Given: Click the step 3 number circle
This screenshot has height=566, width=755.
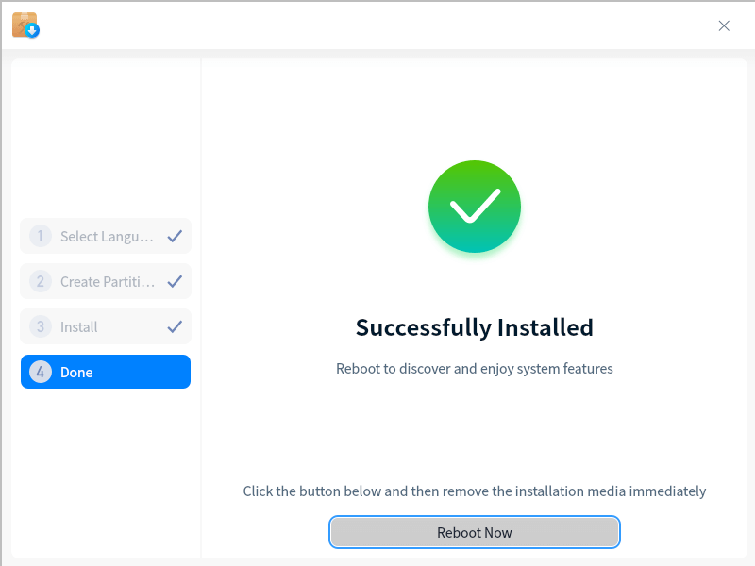Looking at the screenshot, I should pyautogui.click(x=41, y=326).
